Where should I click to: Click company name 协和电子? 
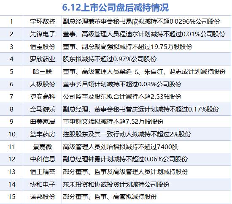pos(43,184)
